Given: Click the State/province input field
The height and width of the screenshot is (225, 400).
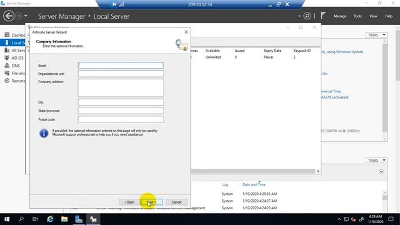Looking at the screenshot, I should (121, 111).
